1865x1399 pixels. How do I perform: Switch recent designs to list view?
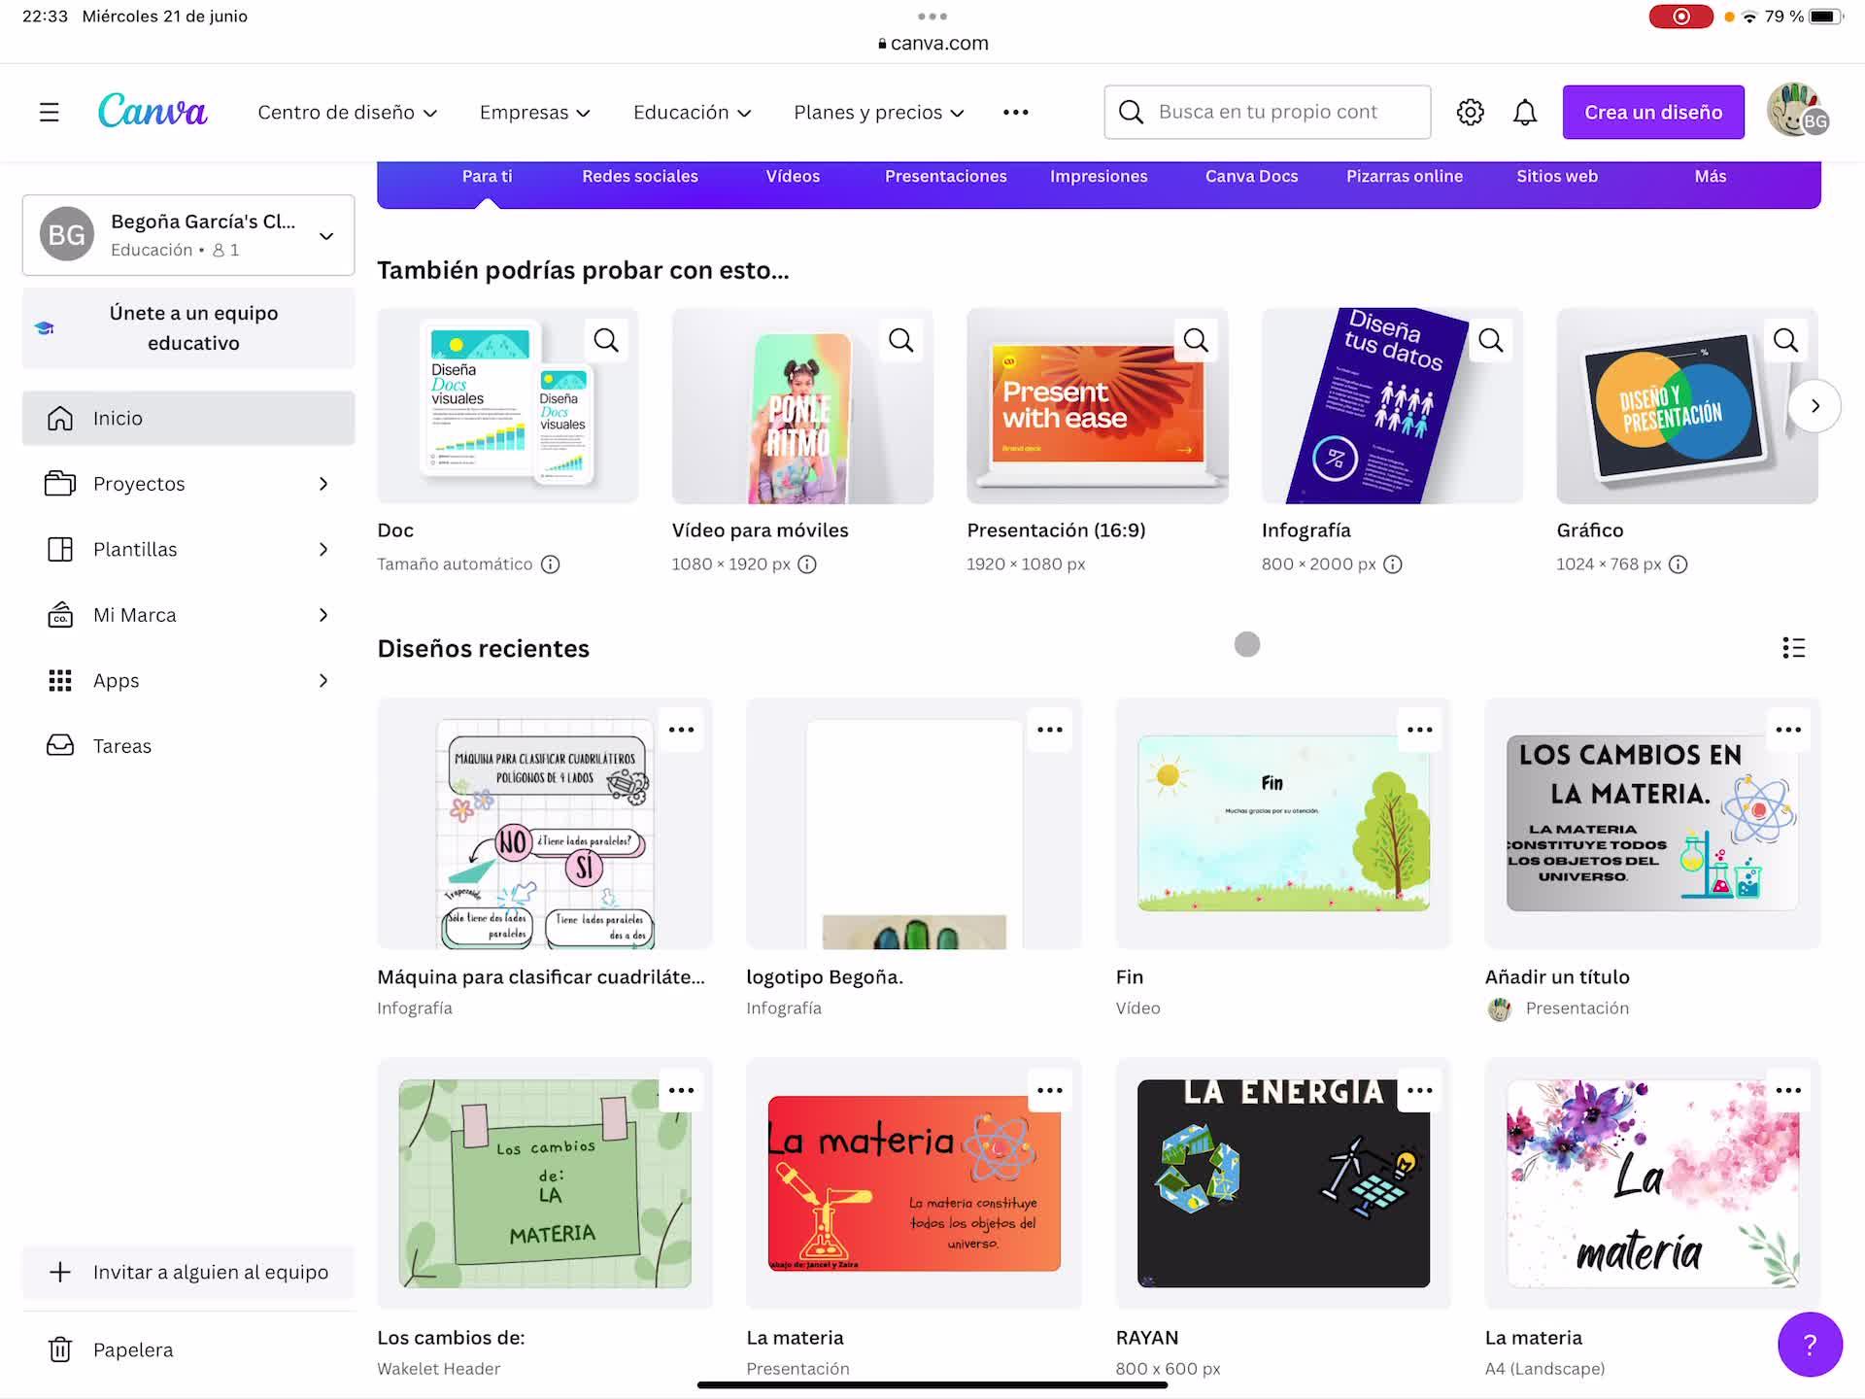[1793, 648]
